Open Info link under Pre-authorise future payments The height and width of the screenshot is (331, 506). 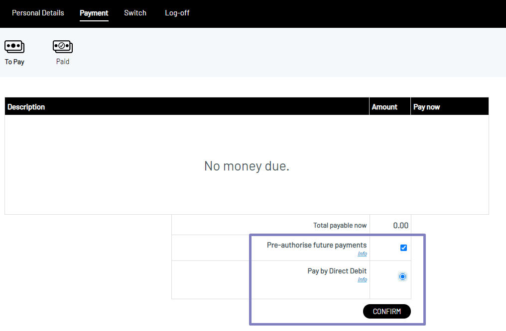point(362,254)
